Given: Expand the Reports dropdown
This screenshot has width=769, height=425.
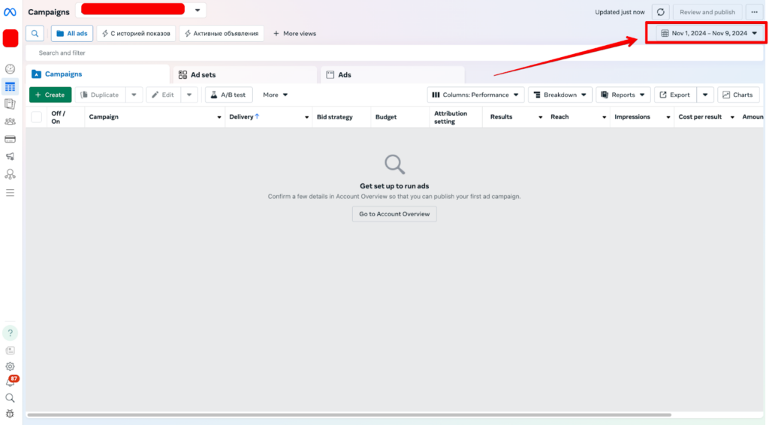Looking at the screenshot, I should tap(624, 95).
